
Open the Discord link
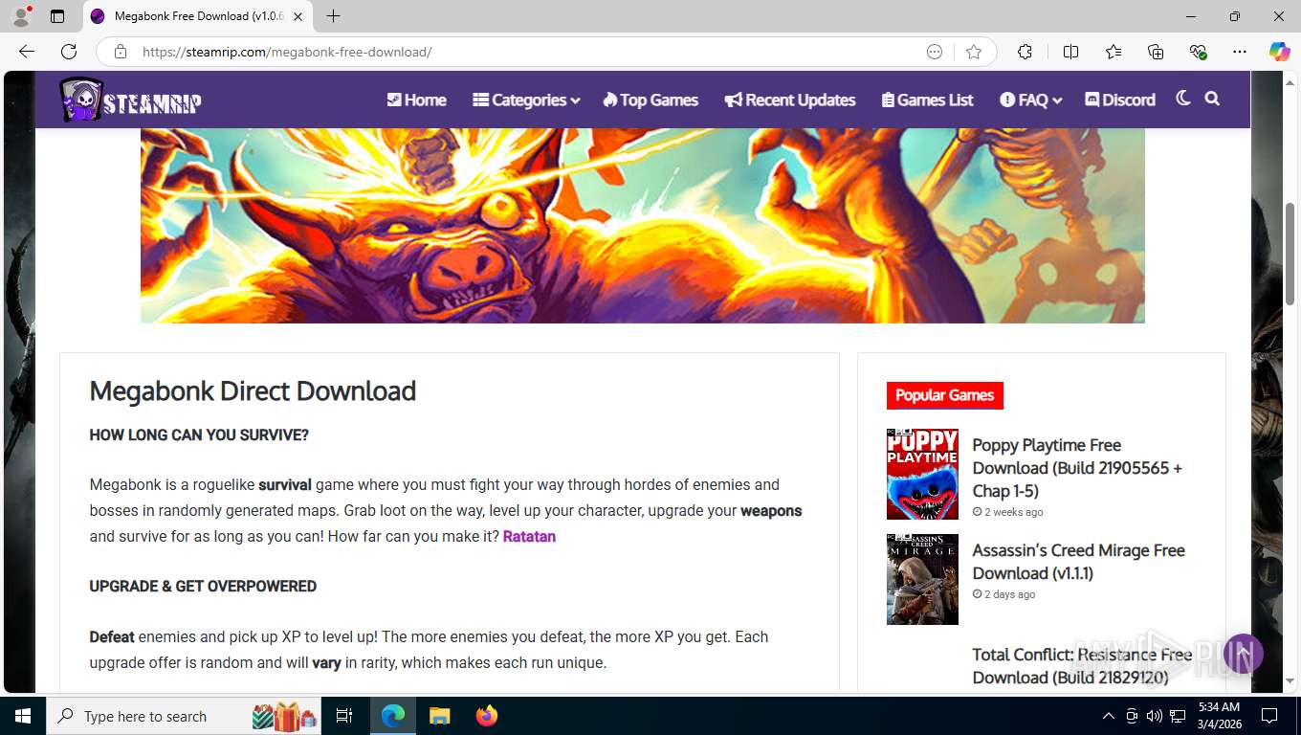click(1120, 100)
